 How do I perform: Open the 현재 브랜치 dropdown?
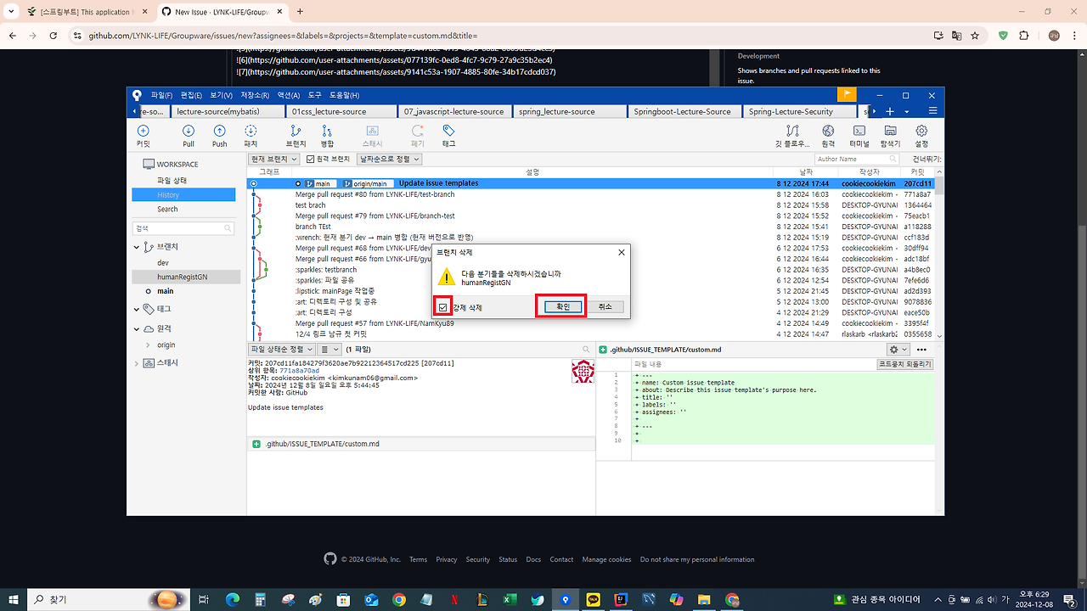(273, 159)
